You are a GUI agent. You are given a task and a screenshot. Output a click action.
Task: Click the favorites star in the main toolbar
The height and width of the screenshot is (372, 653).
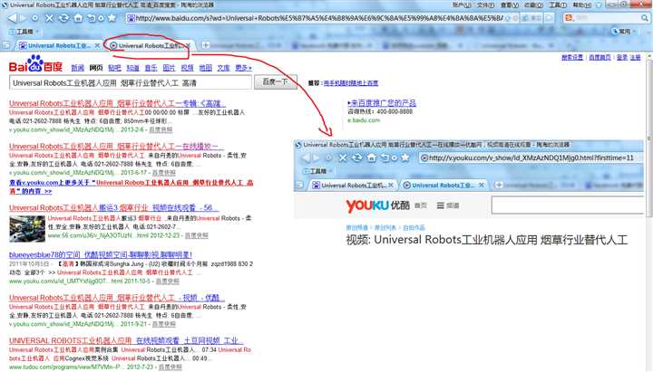(x=112, y=18)
